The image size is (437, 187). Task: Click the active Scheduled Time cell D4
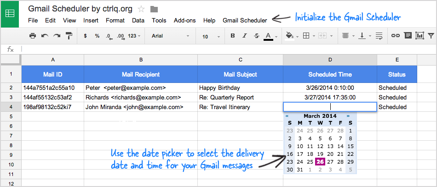pyautogui.click(x=330, y=107)
